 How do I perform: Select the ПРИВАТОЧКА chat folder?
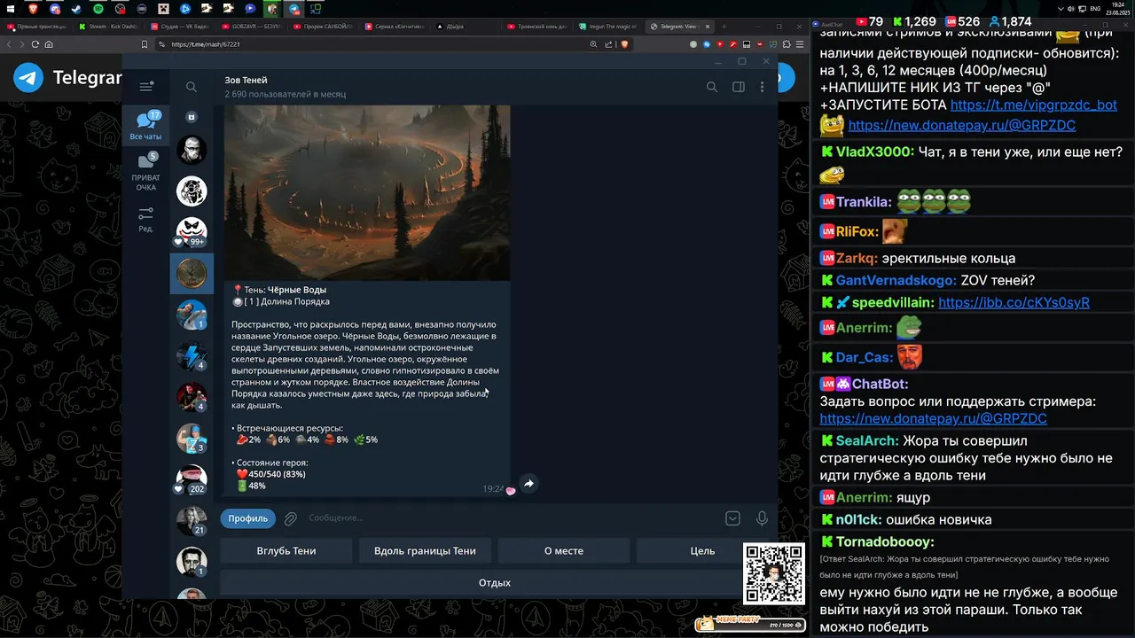[x=146, y=172]
